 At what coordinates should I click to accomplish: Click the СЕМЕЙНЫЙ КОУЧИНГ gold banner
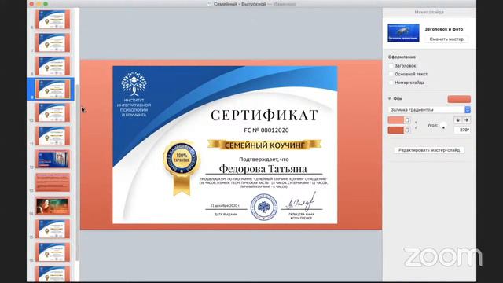264,145
